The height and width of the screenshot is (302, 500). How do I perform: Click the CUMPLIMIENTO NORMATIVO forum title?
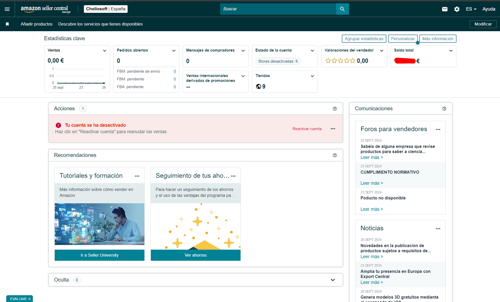coord(390,172)
